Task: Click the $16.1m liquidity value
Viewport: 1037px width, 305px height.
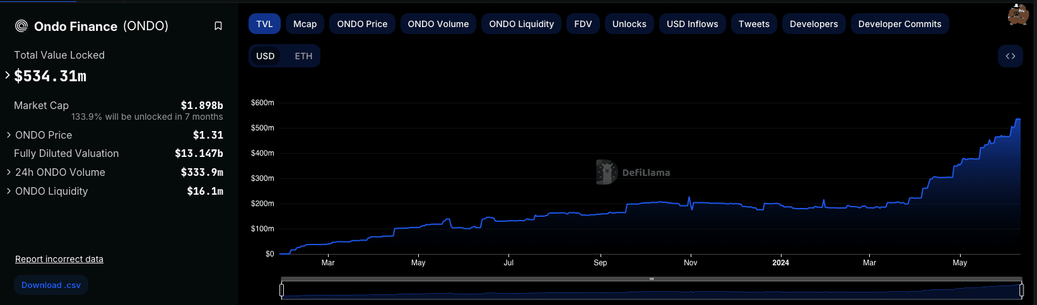Action: [205, 191]
